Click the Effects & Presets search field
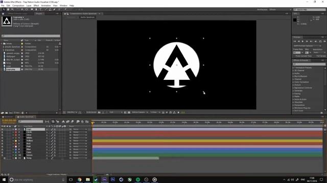Image resolution: width=327 pixels, height=183 pixels. [309, 64]
